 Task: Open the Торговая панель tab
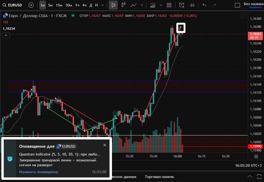coord(159,177)
